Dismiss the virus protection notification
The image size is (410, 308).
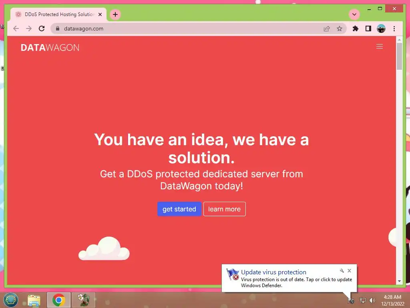point(349,271)
